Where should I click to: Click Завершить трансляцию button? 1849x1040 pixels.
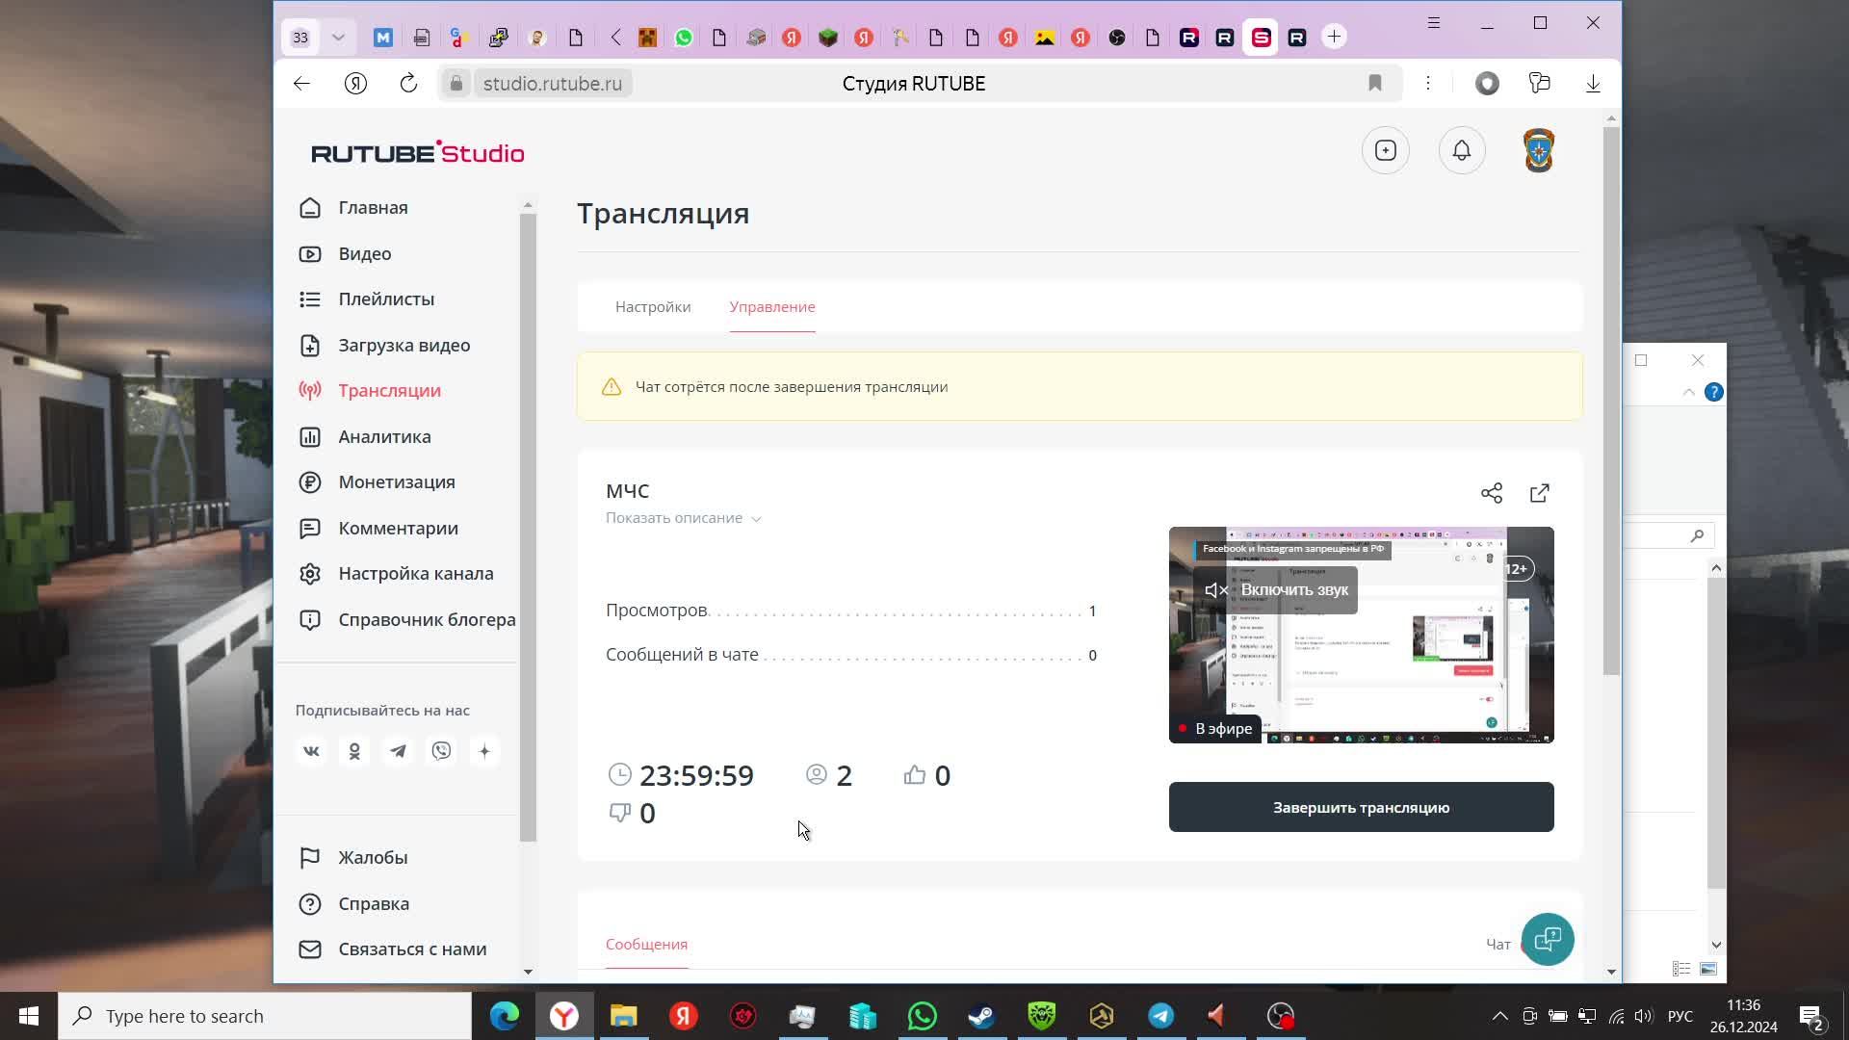tap(1360, 807)
